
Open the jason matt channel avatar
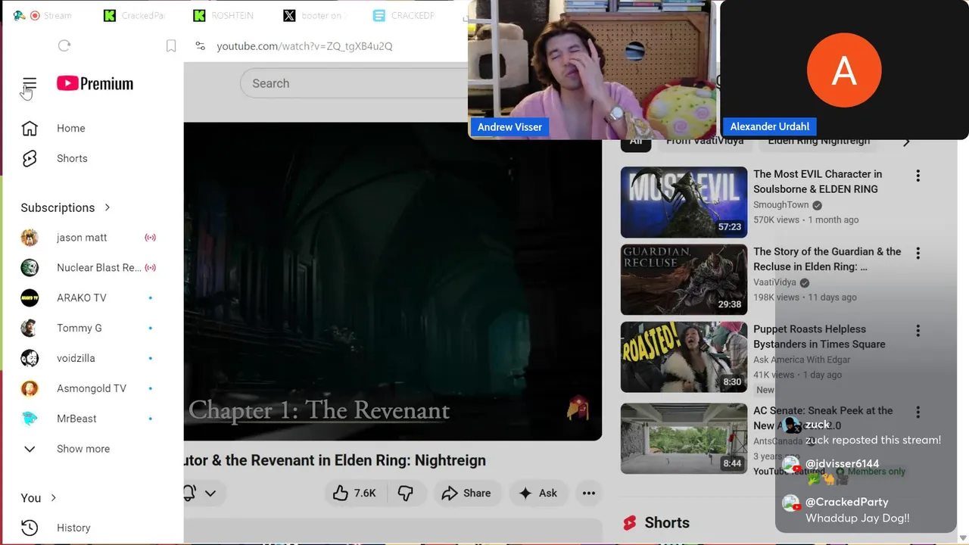[x=30, y=238]
